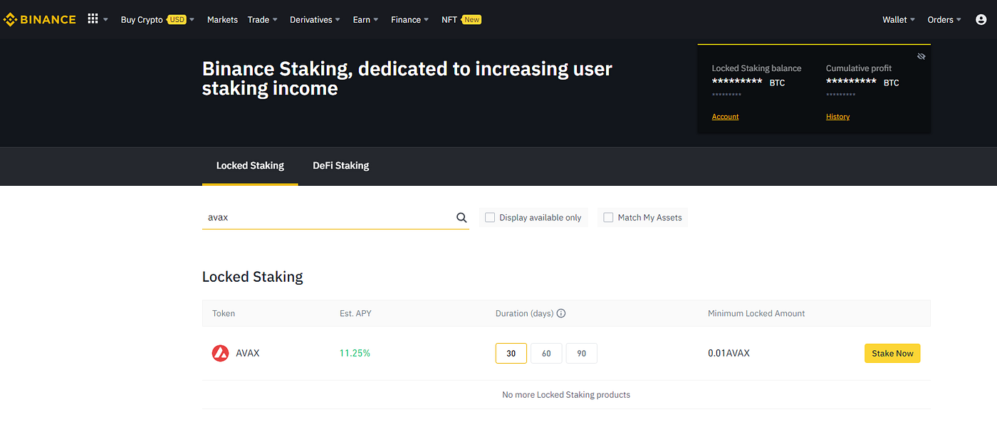Click the Stake Now button
This screenshot has height=422, width=997.
(892, 353)
